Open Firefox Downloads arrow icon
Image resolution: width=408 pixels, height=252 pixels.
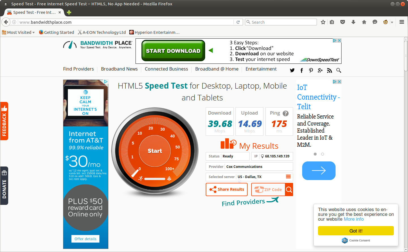click(353, 22)
